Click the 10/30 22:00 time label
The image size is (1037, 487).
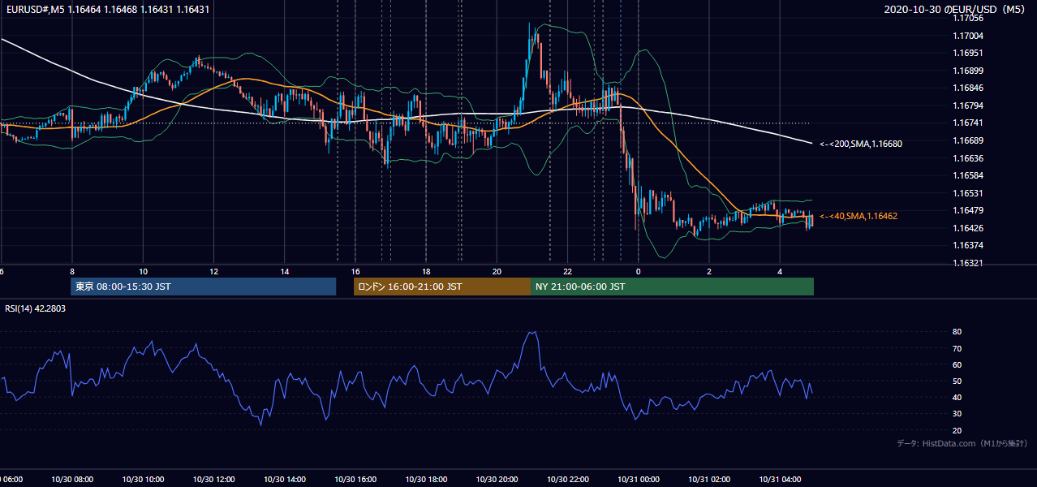pos(568,480)
